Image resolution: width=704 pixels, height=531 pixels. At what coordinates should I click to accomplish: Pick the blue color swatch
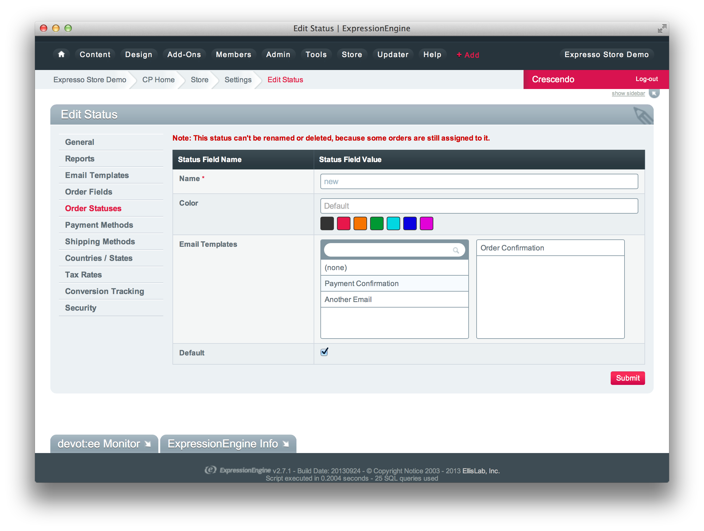click(x=410, y=223)
